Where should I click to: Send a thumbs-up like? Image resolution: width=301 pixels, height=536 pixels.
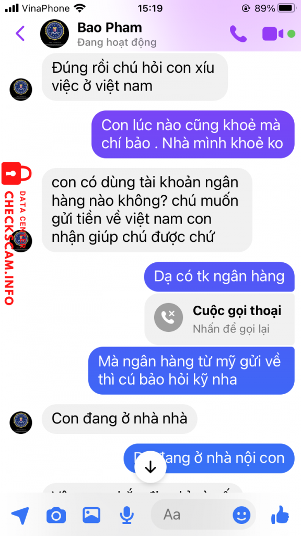click(281, 515)
